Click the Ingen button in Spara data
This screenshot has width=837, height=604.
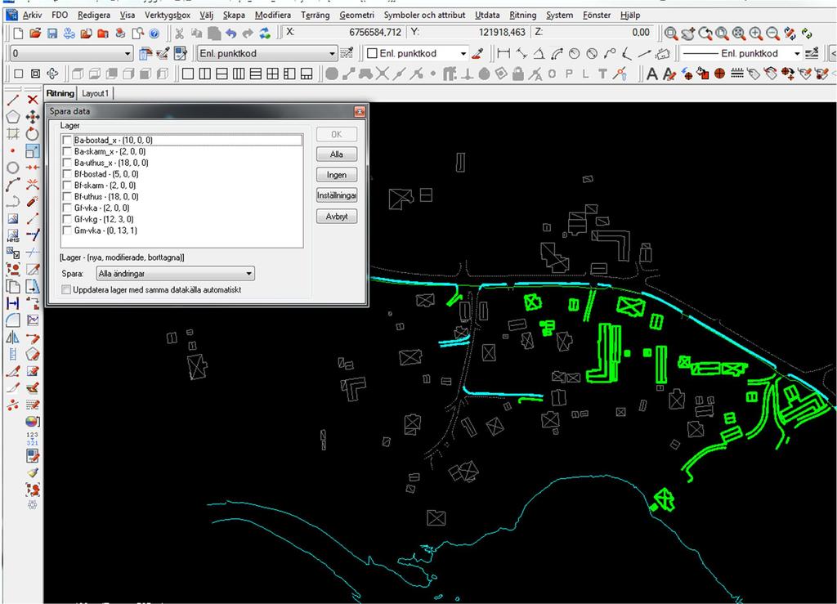coord(336,174)
